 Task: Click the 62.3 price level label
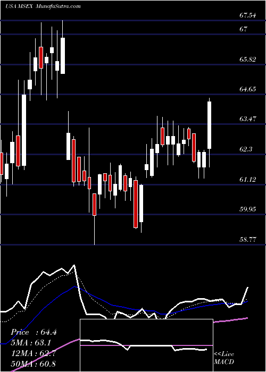tap(246, 149)
